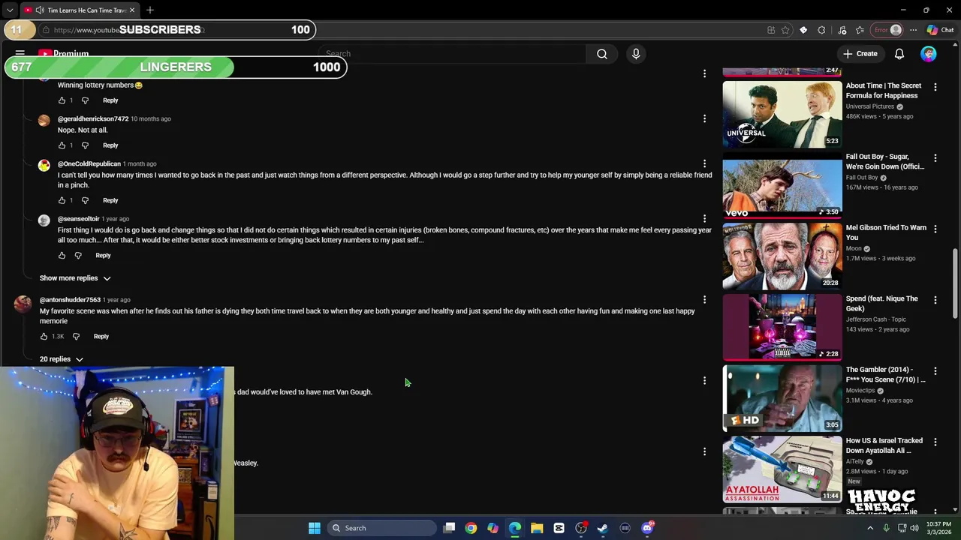
Task: Dislike the seanseoltoir comment
Action: click(x=78, y=256)
